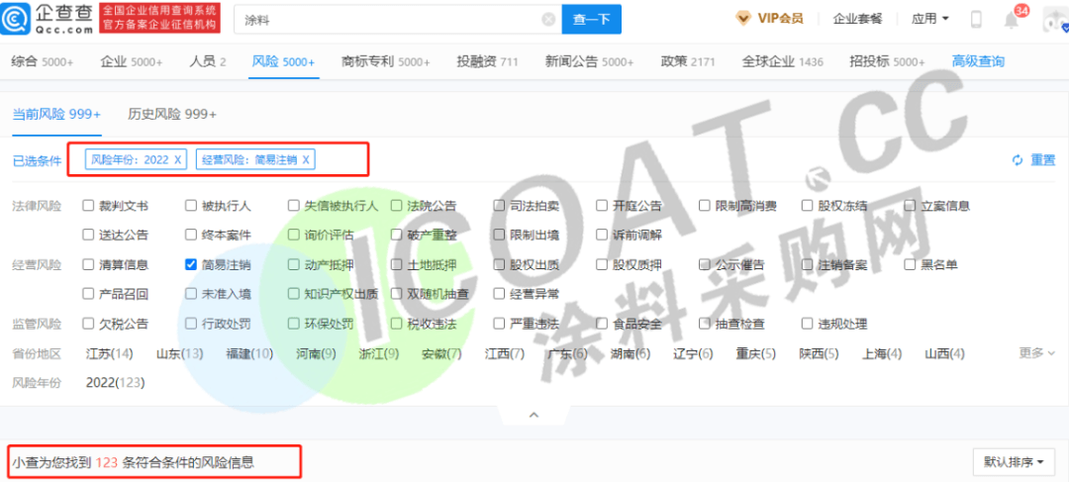
Task: Clear the search box text with X icon
Action: (x=548, y=19)
